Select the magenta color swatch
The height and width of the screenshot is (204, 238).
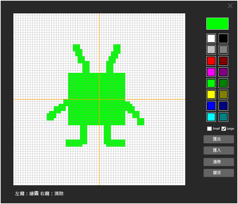[x=211, y=72]
